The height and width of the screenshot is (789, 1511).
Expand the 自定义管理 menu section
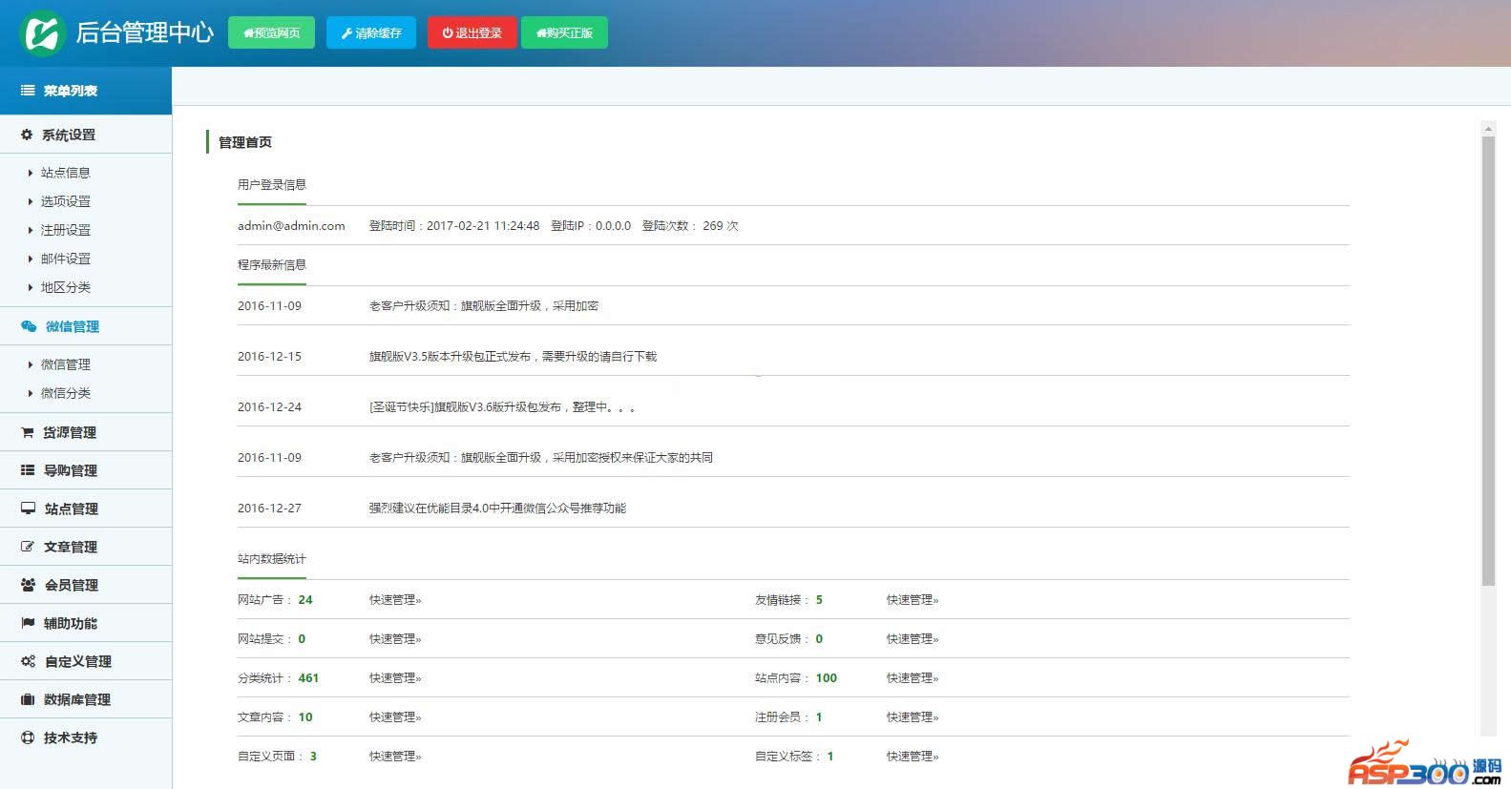click(x=86, y=661)
